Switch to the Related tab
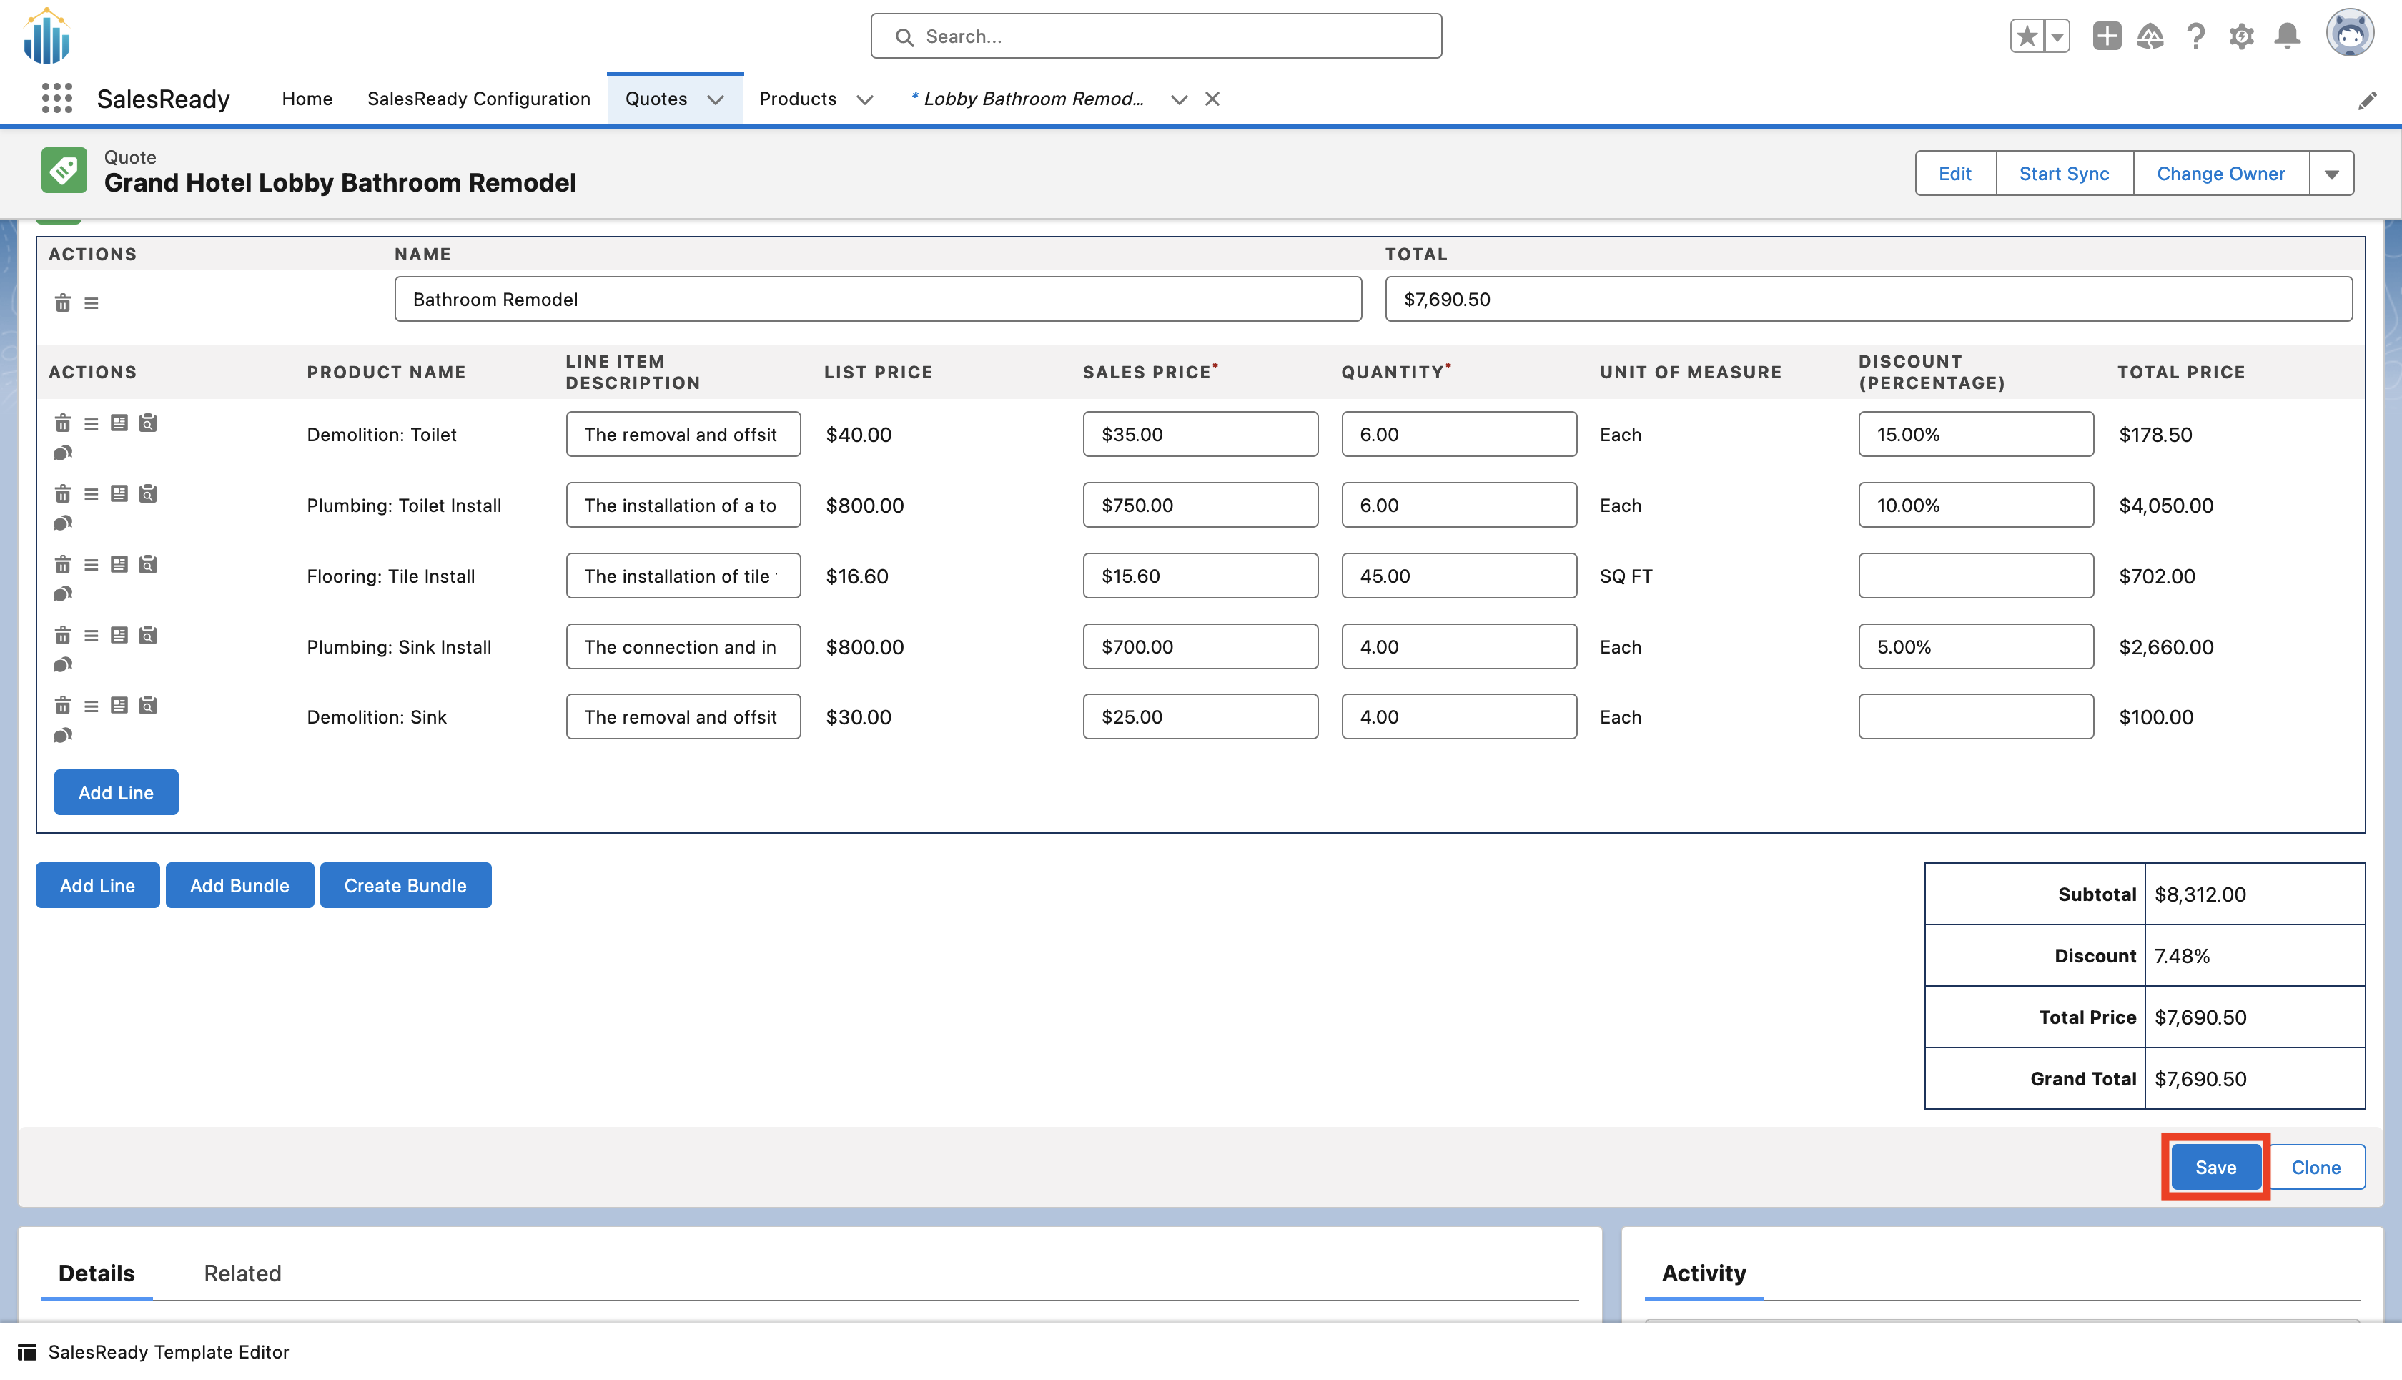 (x=242, y=1273)
